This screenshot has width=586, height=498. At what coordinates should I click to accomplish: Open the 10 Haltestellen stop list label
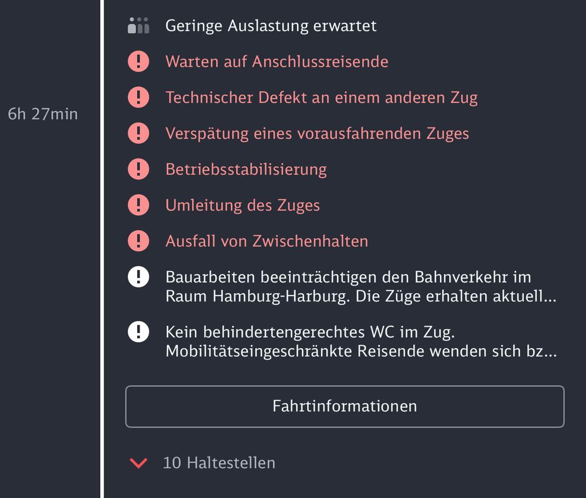click(219, 463)
